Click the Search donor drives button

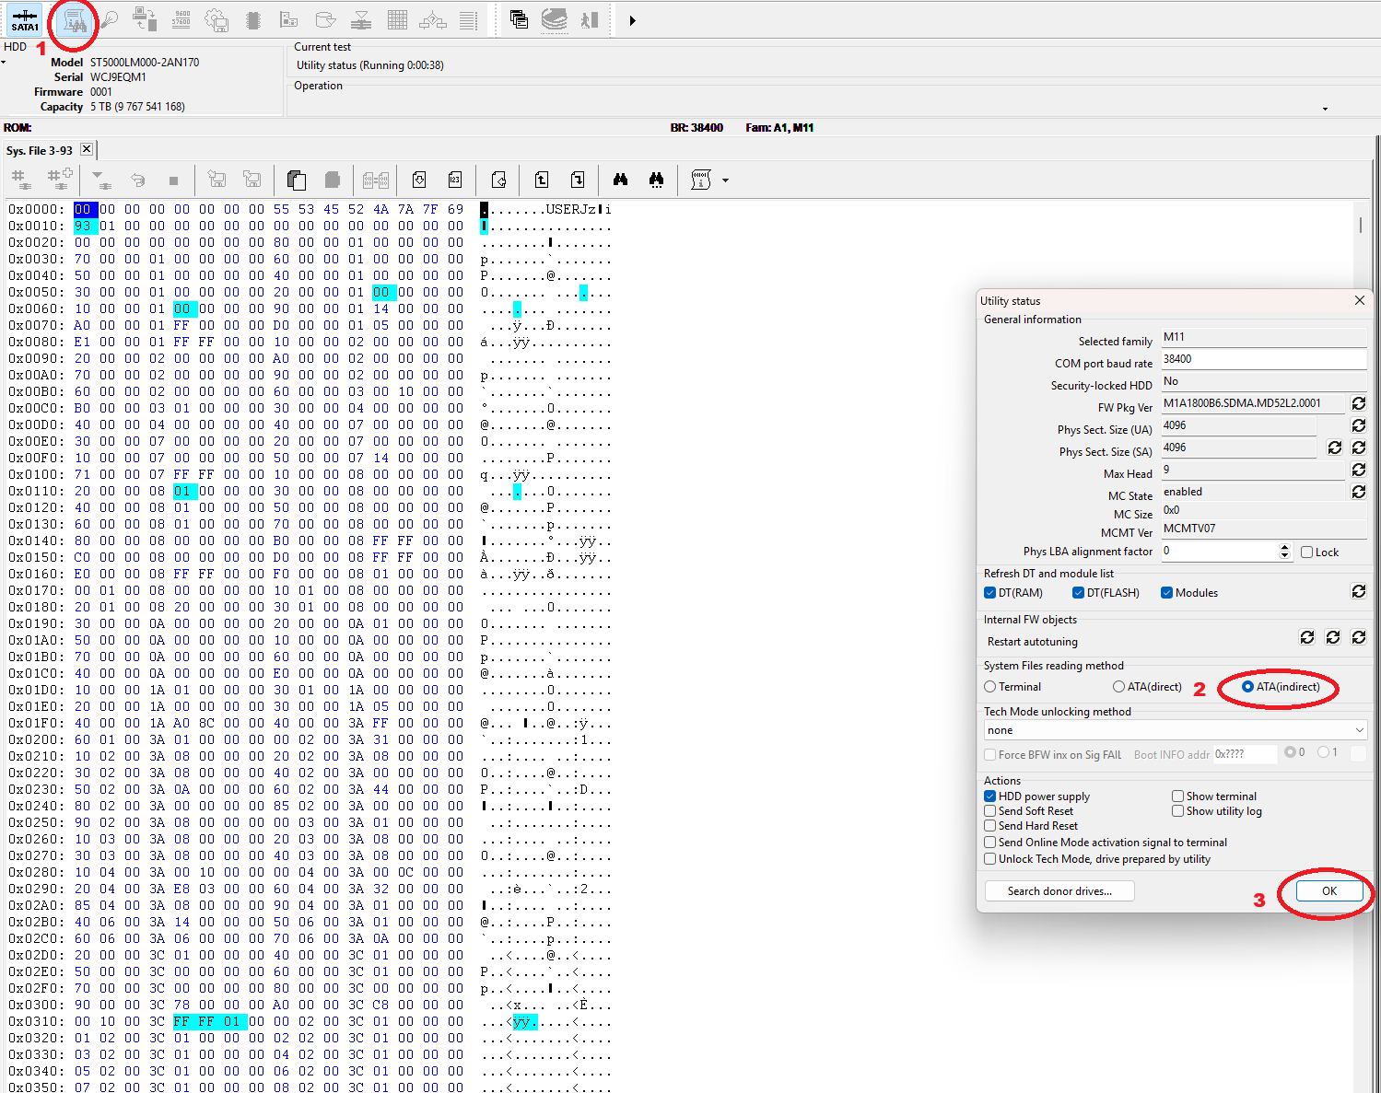pos(1059,891)
